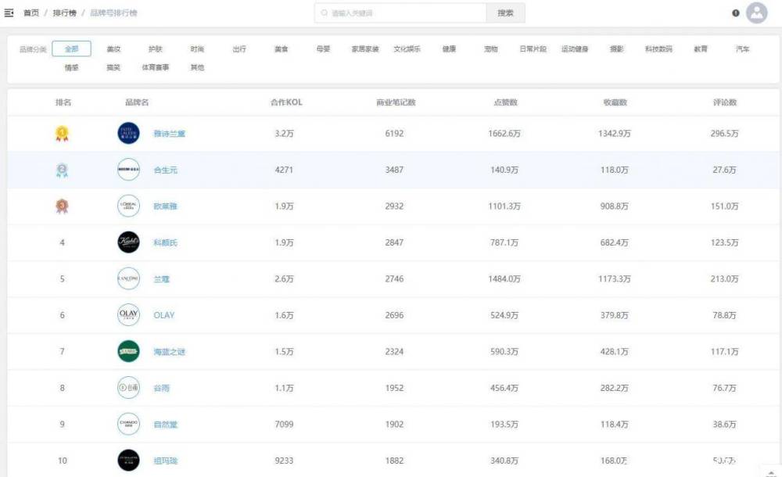Image resolution: width=782 pixels, height=477 pixels.
Task: Filter by 美食 category
Action: tap(282, 49)
